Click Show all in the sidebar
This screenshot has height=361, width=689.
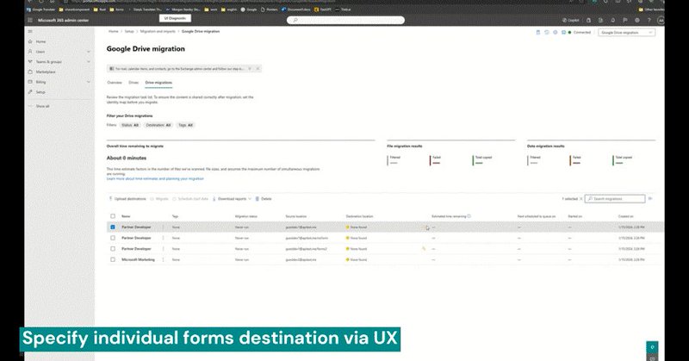tap(42, 106)
